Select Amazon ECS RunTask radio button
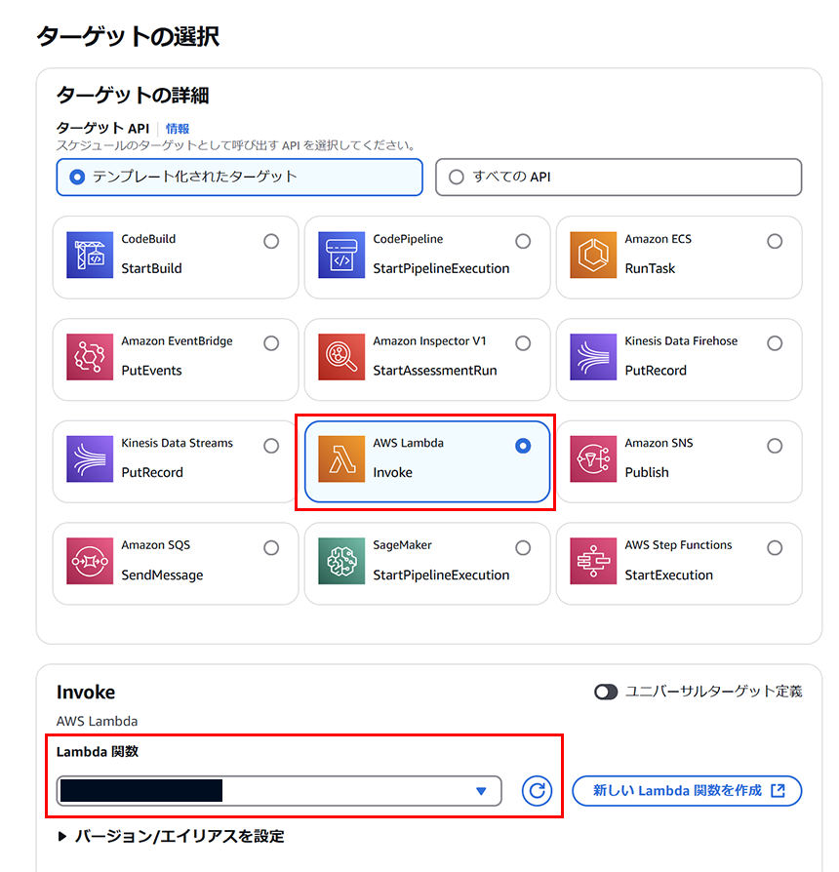The image size is (839, 872). click(x=775, y=241)
